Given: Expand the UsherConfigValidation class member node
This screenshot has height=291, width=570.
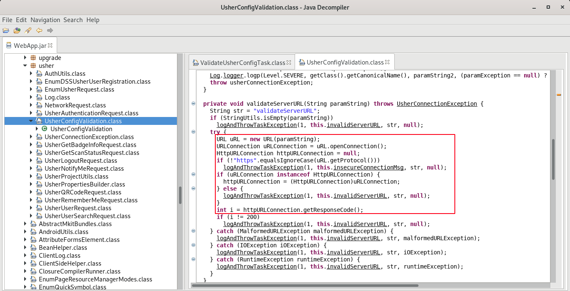Looking at the screenshot, I should point(37,129).
